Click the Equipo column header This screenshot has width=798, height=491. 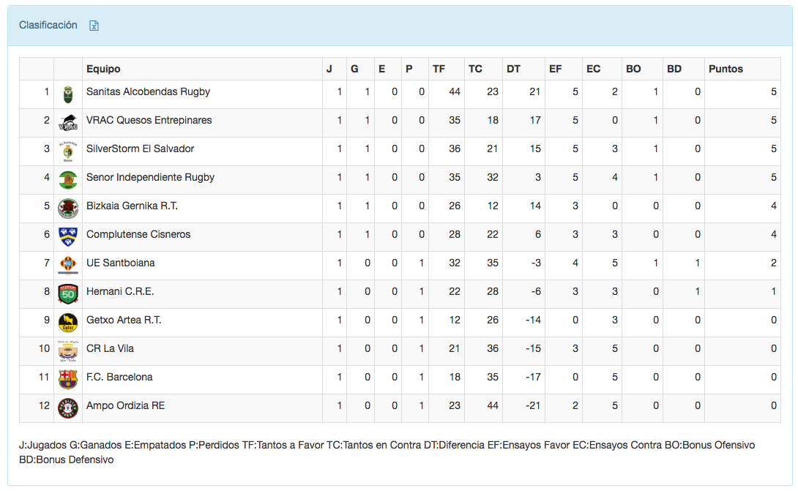(x=103, y=69)
